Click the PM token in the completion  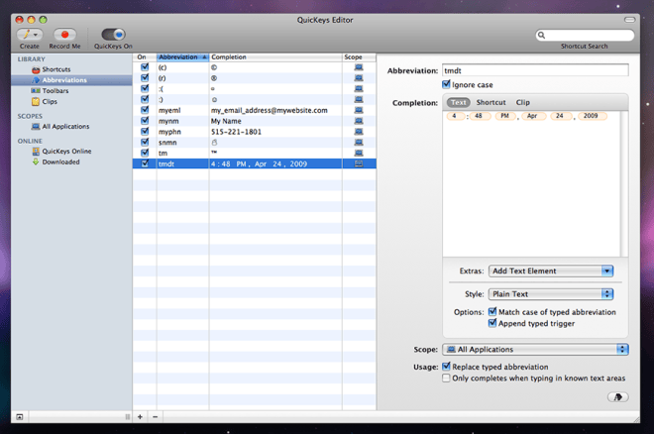505,116
